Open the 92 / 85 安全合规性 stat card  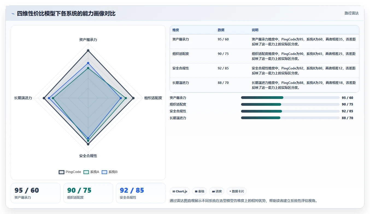click(141, 193)
